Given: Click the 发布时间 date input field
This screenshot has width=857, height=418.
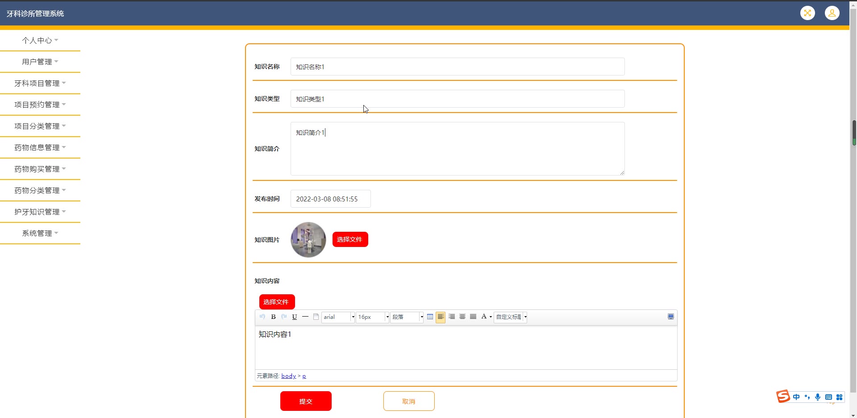Looking at the screenshot, I should pos(330,199).
